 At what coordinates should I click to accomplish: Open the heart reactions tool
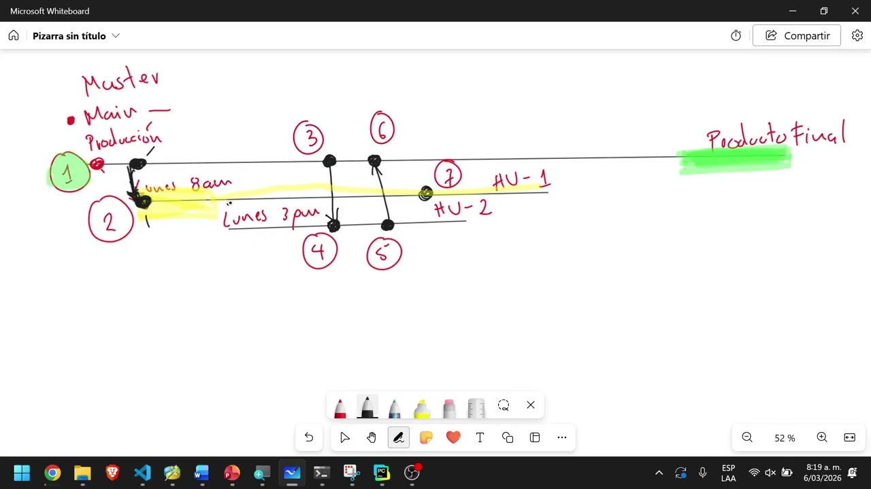coord(453,438)
